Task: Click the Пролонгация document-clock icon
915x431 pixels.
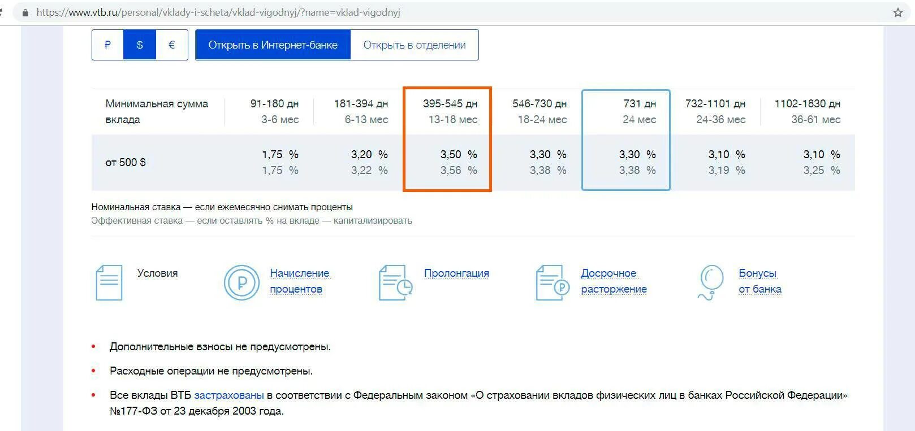Action: (x=395, y=282)
